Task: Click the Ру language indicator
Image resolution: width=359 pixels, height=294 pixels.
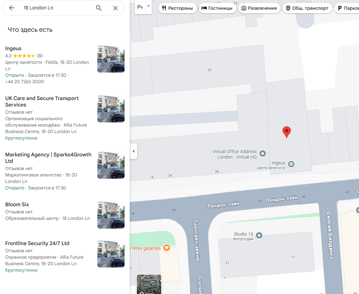Action: pos(140,7)
